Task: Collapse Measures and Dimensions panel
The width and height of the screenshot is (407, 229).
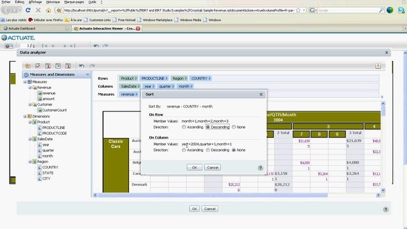Action: [x=88, y=74]
